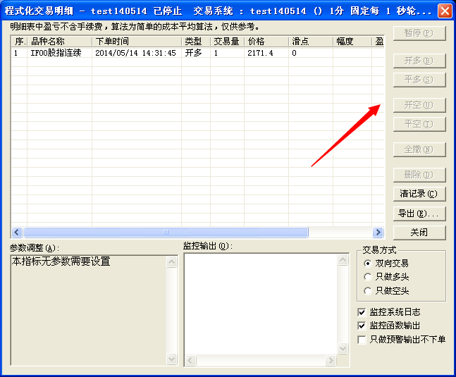The width and height of the screenshot is (456, 377).
Task: Click 监控输出 scroll down arrow
Action: click(343, 348)
